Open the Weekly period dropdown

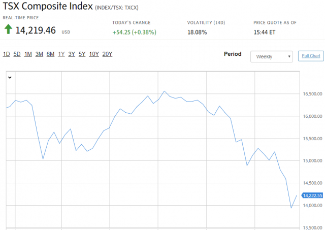click(272, 56)
